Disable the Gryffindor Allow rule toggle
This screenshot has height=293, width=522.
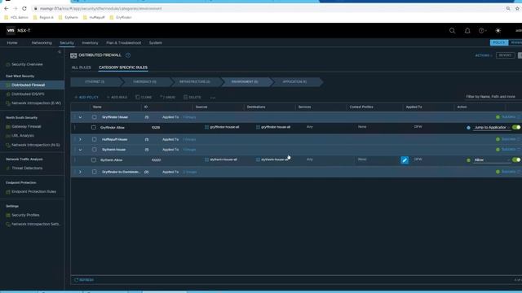point(516,127)
